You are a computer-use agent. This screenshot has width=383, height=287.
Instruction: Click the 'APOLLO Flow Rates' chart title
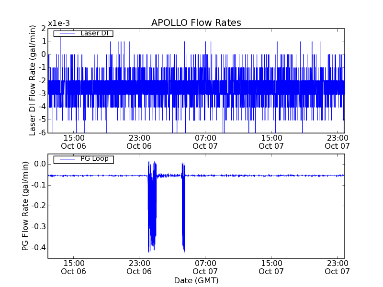click(x=196, y=22)
